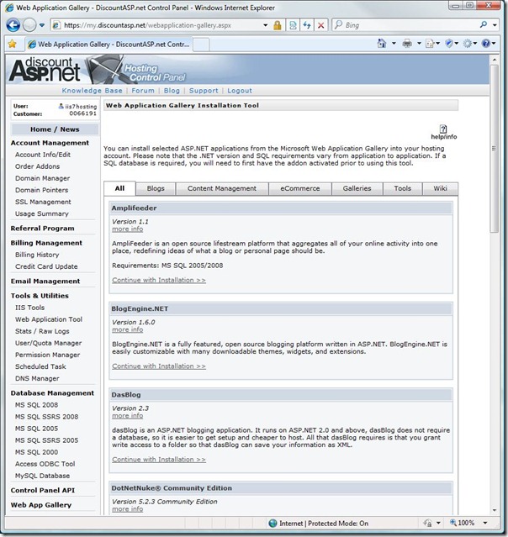Viewport: 508px width, 537px height.
Task: Open the Support link
Action: click(x=204, y=91)
